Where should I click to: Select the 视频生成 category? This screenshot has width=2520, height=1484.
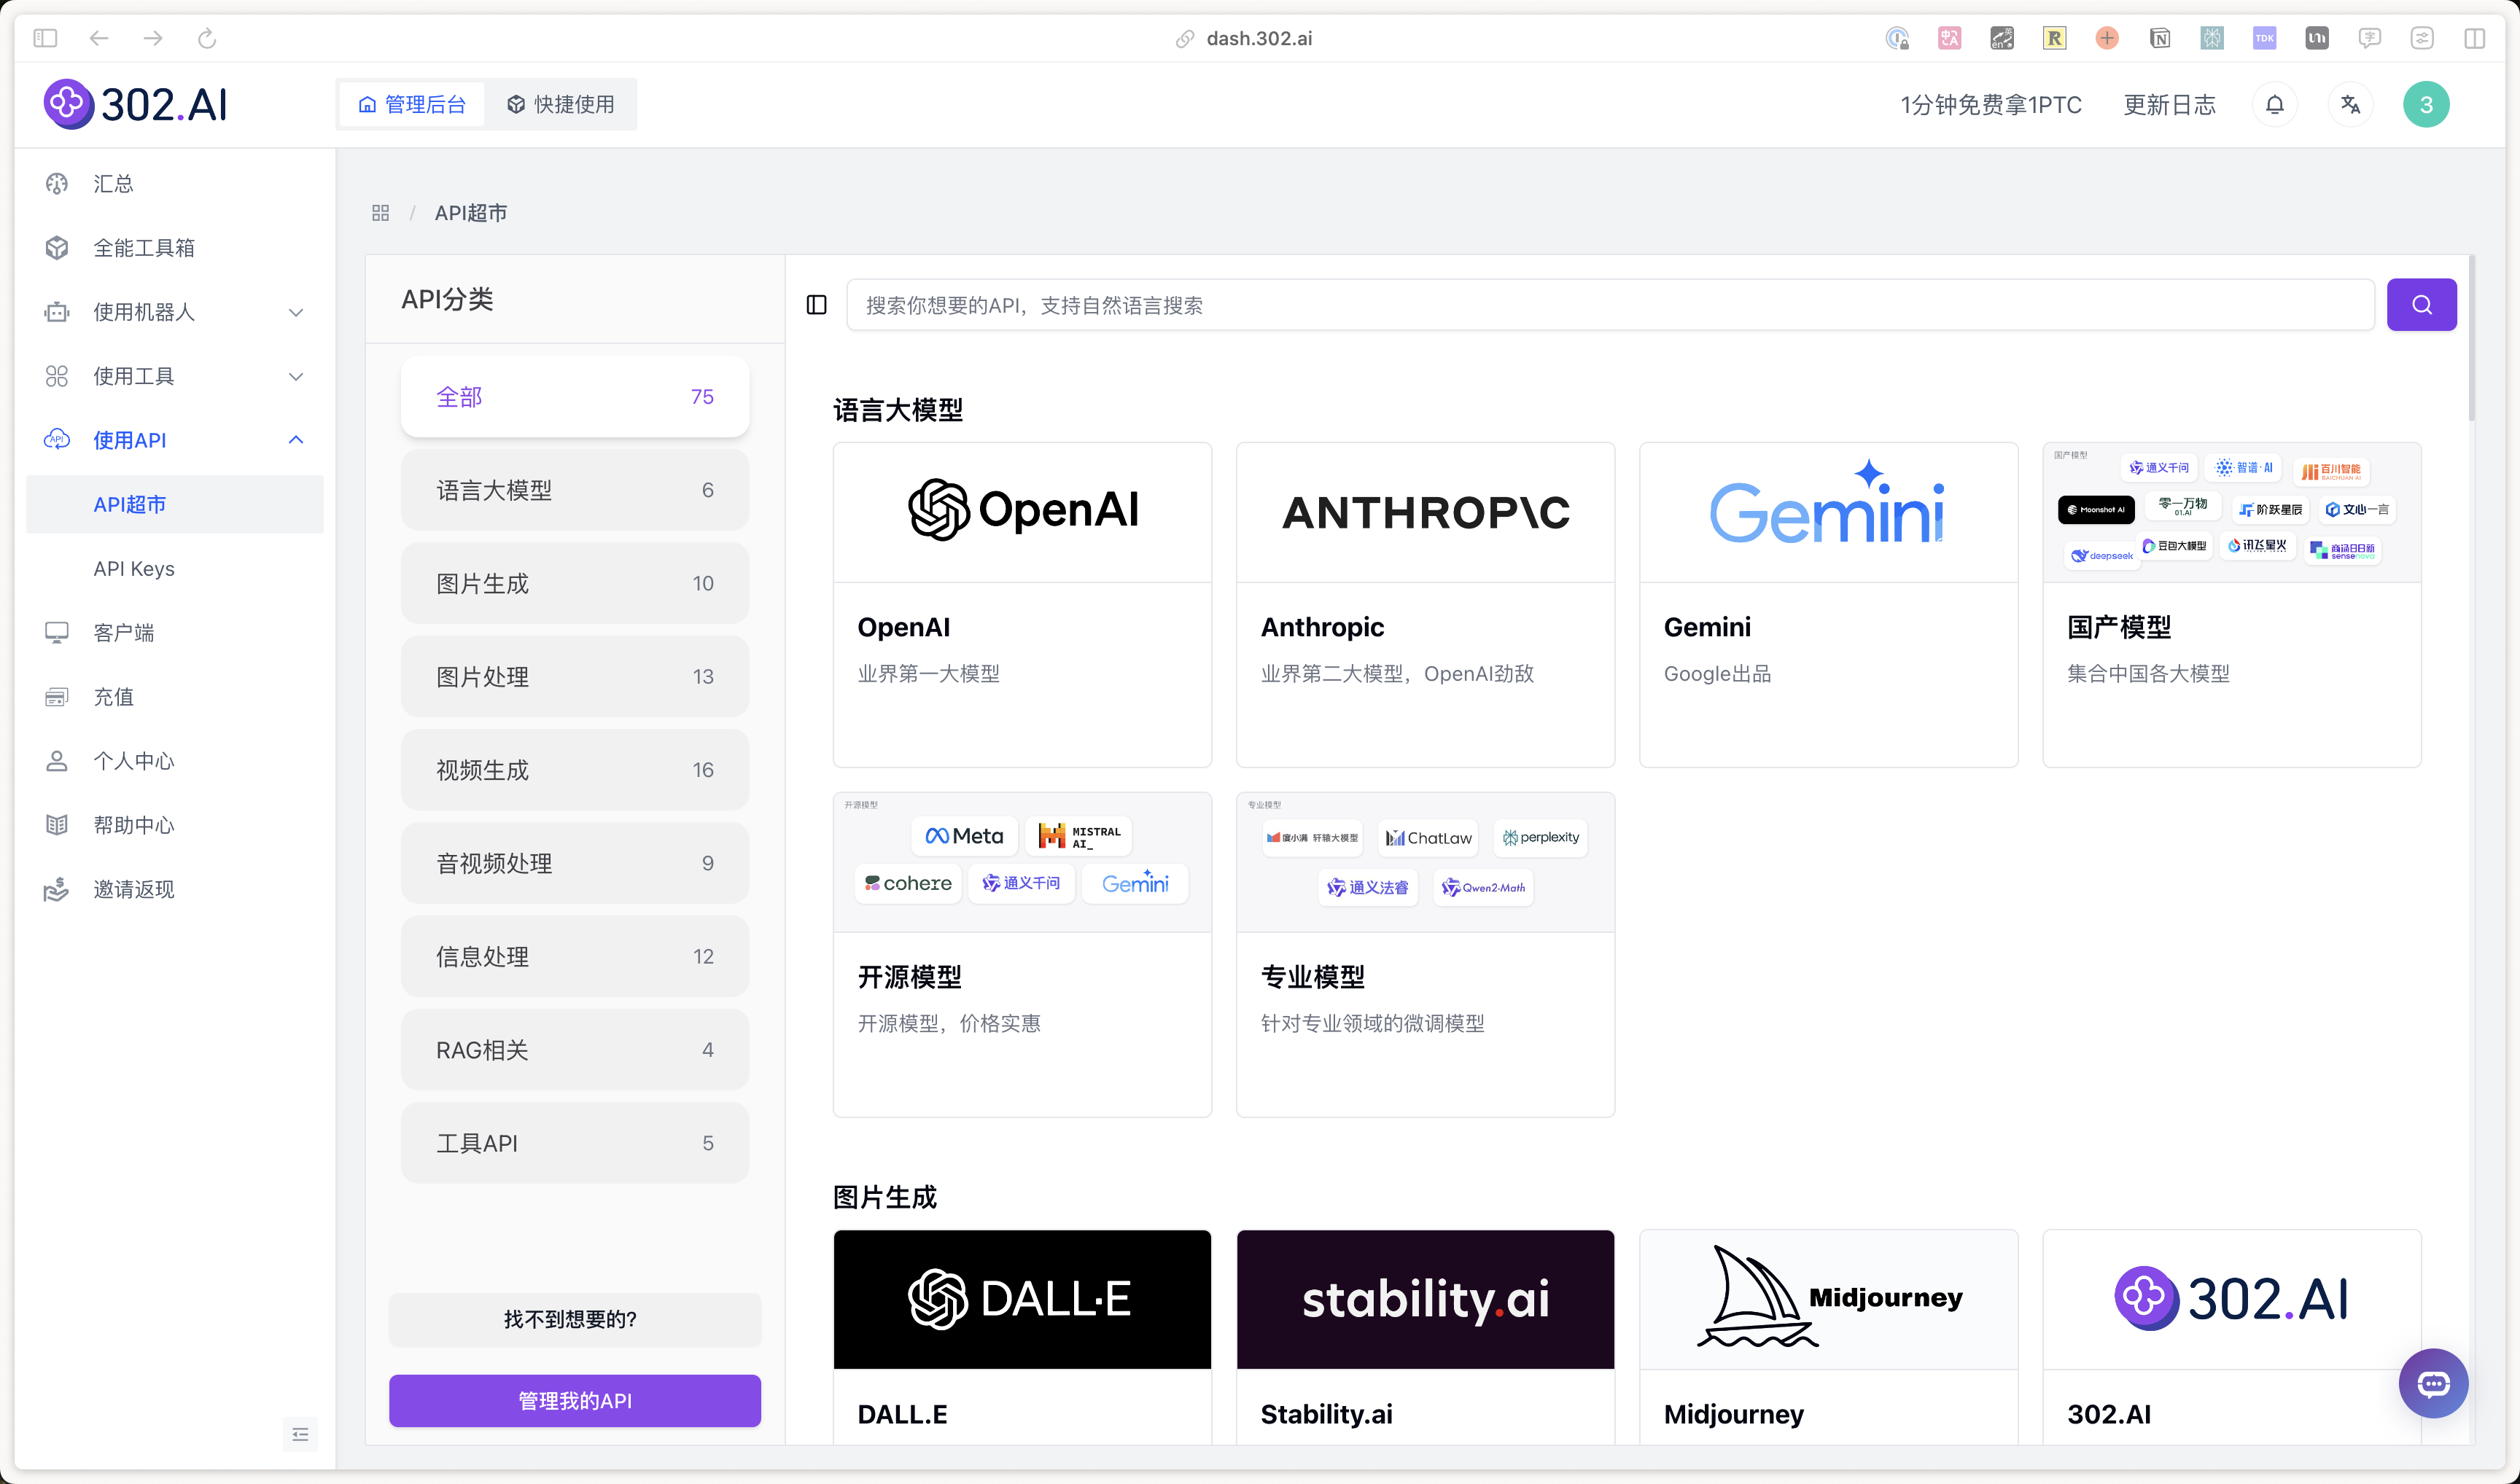(x=575, y=770)
